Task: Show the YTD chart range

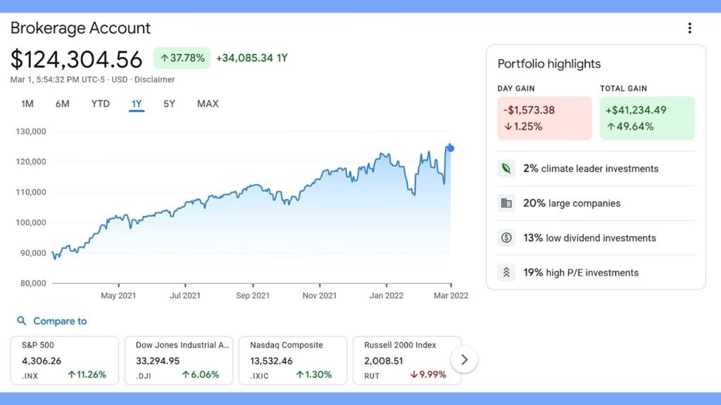Action: pos(101,104)
